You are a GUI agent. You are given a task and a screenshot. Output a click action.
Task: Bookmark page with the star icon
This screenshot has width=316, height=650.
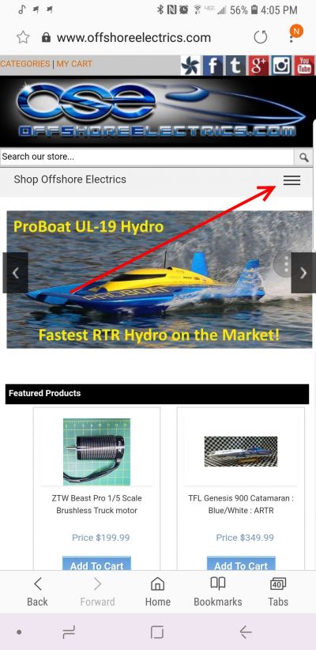point(23,38)
